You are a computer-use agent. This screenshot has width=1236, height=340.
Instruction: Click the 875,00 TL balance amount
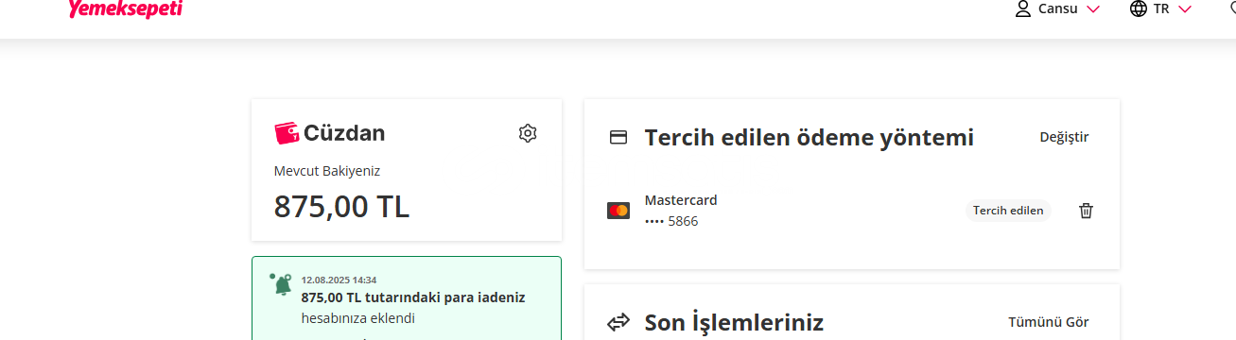tap(341, 206)
